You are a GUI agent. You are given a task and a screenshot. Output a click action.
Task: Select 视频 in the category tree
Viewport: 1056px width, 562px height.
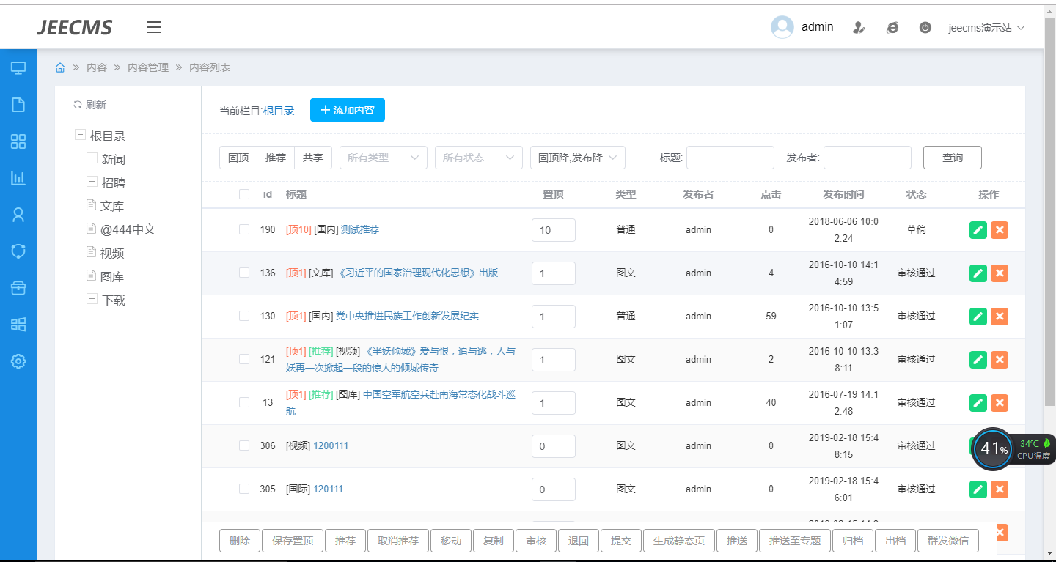112,253
